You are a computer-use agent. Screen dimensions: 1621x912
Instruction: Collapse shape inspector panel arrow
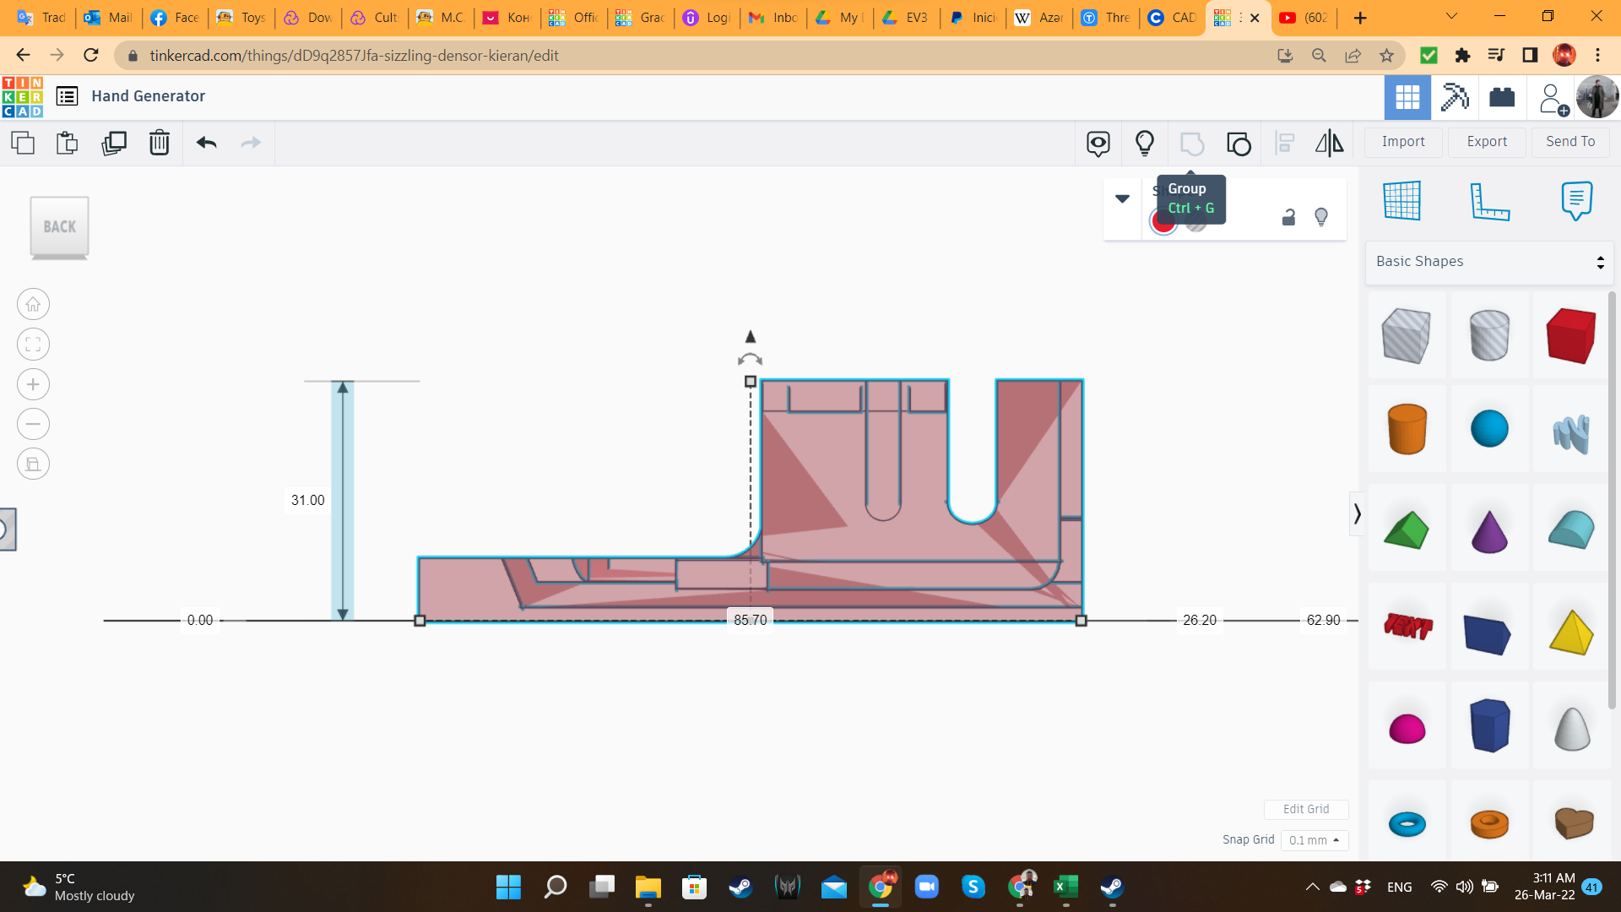click(x=1122, y=198)
